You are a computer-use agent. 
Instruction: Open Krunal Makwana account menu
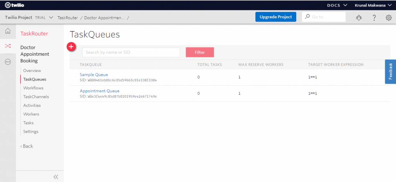pos(373,5)
